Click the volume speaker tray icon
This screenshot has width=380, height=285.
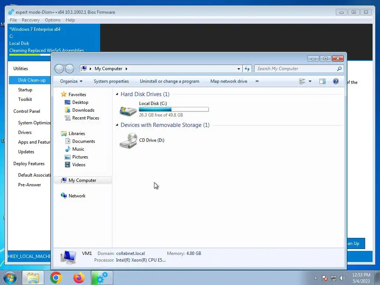pos(342,278)
